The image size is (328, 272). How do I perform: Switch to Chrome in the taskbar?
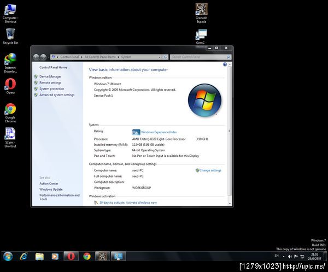click(x=87, y=256)
